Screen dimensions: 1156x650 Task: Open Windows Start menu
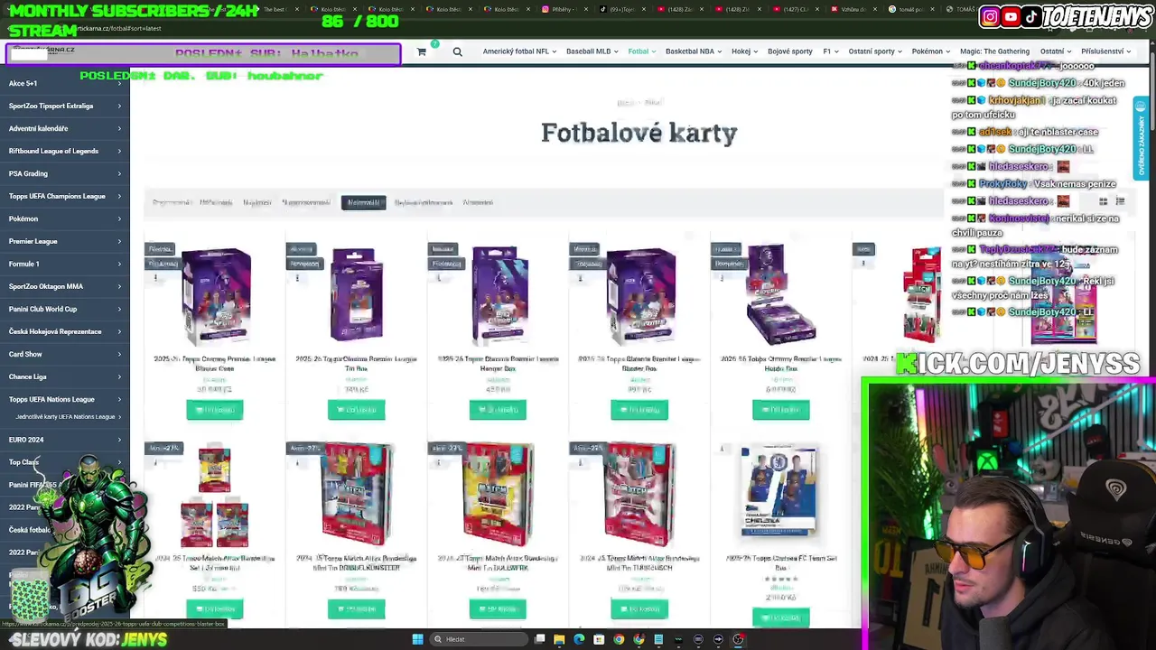pos(417,639)
